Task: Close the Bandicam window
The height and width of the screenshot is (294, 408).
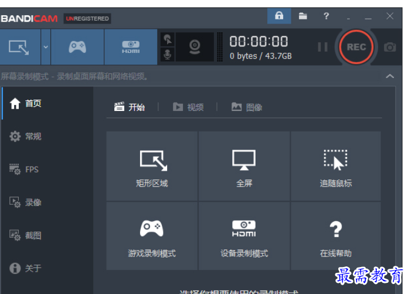Action: coord(390,16)
